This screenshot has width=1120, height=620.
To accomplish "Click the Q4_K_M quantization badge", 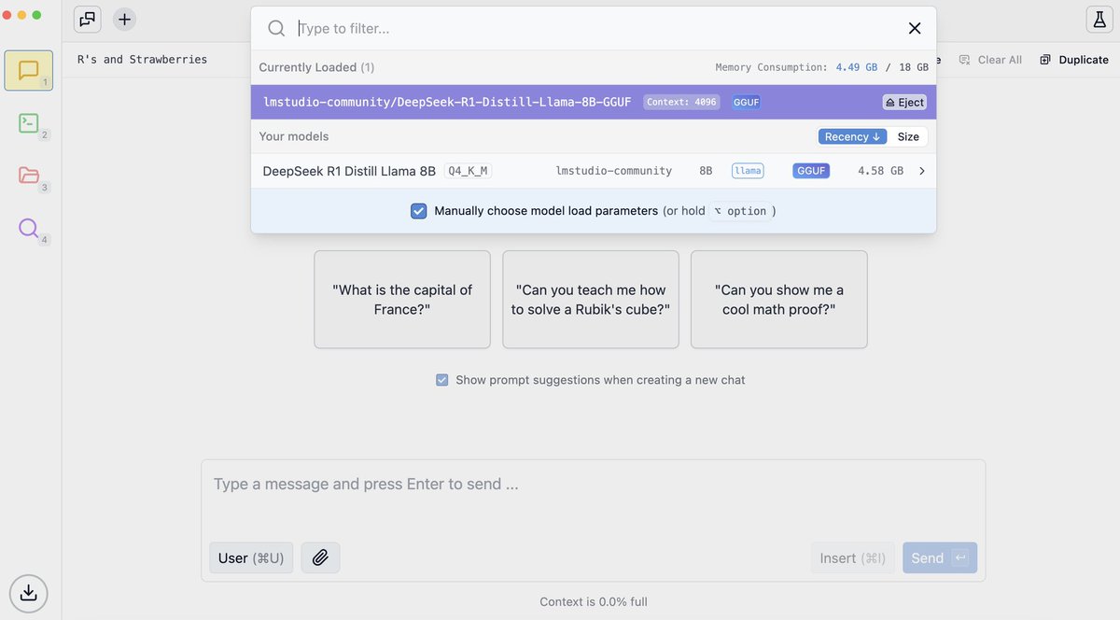I will click(x=468, y=171).
